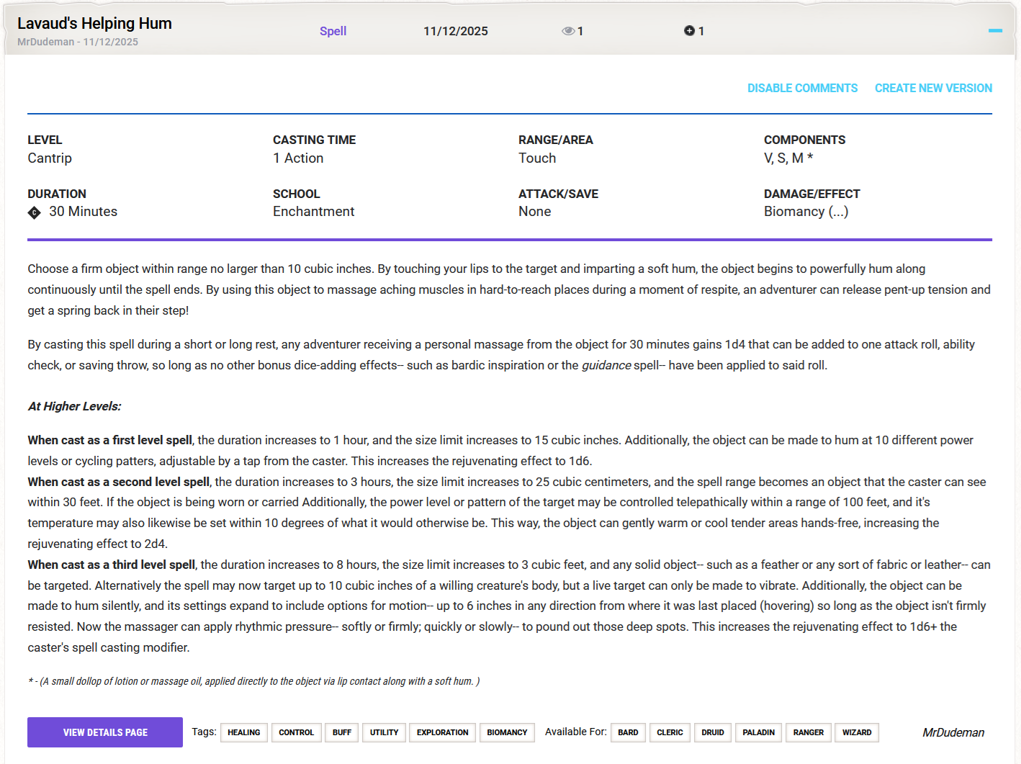Open the Druid class tag
Screen dimensions: 1021x764
[713, 732]
